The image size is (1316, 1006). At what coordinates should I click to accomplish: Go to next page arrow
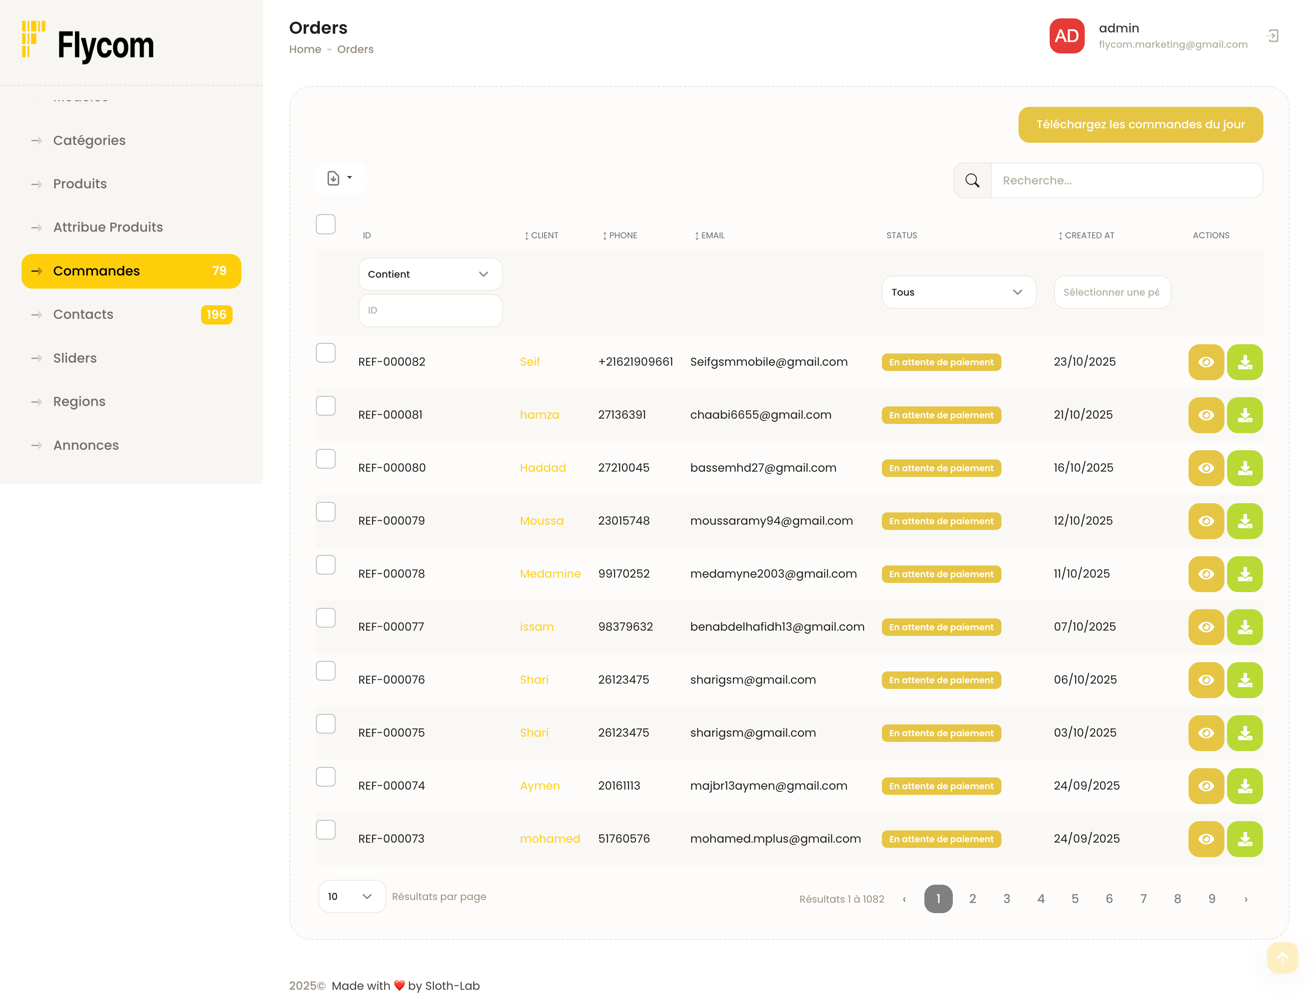pyautogui.click(x=1246, y=899)
